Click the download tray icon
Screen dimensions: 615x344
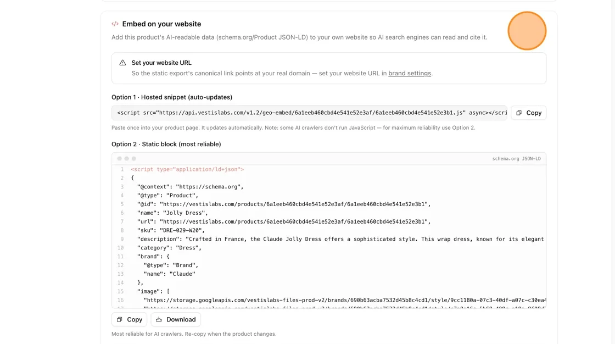click(x=159, y=319)
